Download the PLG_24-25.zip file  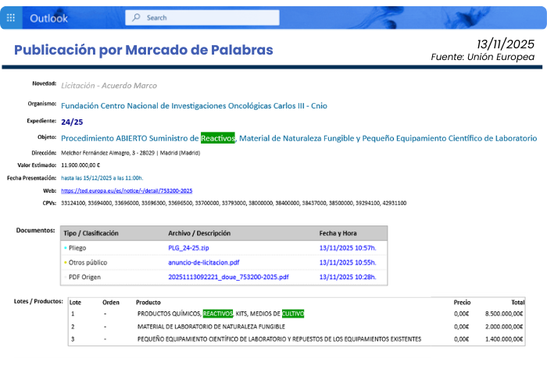(188, 248)
